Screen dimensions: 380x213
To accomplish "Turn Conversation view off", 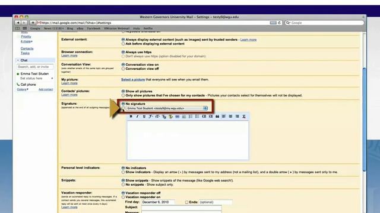I will pos(123,69).
